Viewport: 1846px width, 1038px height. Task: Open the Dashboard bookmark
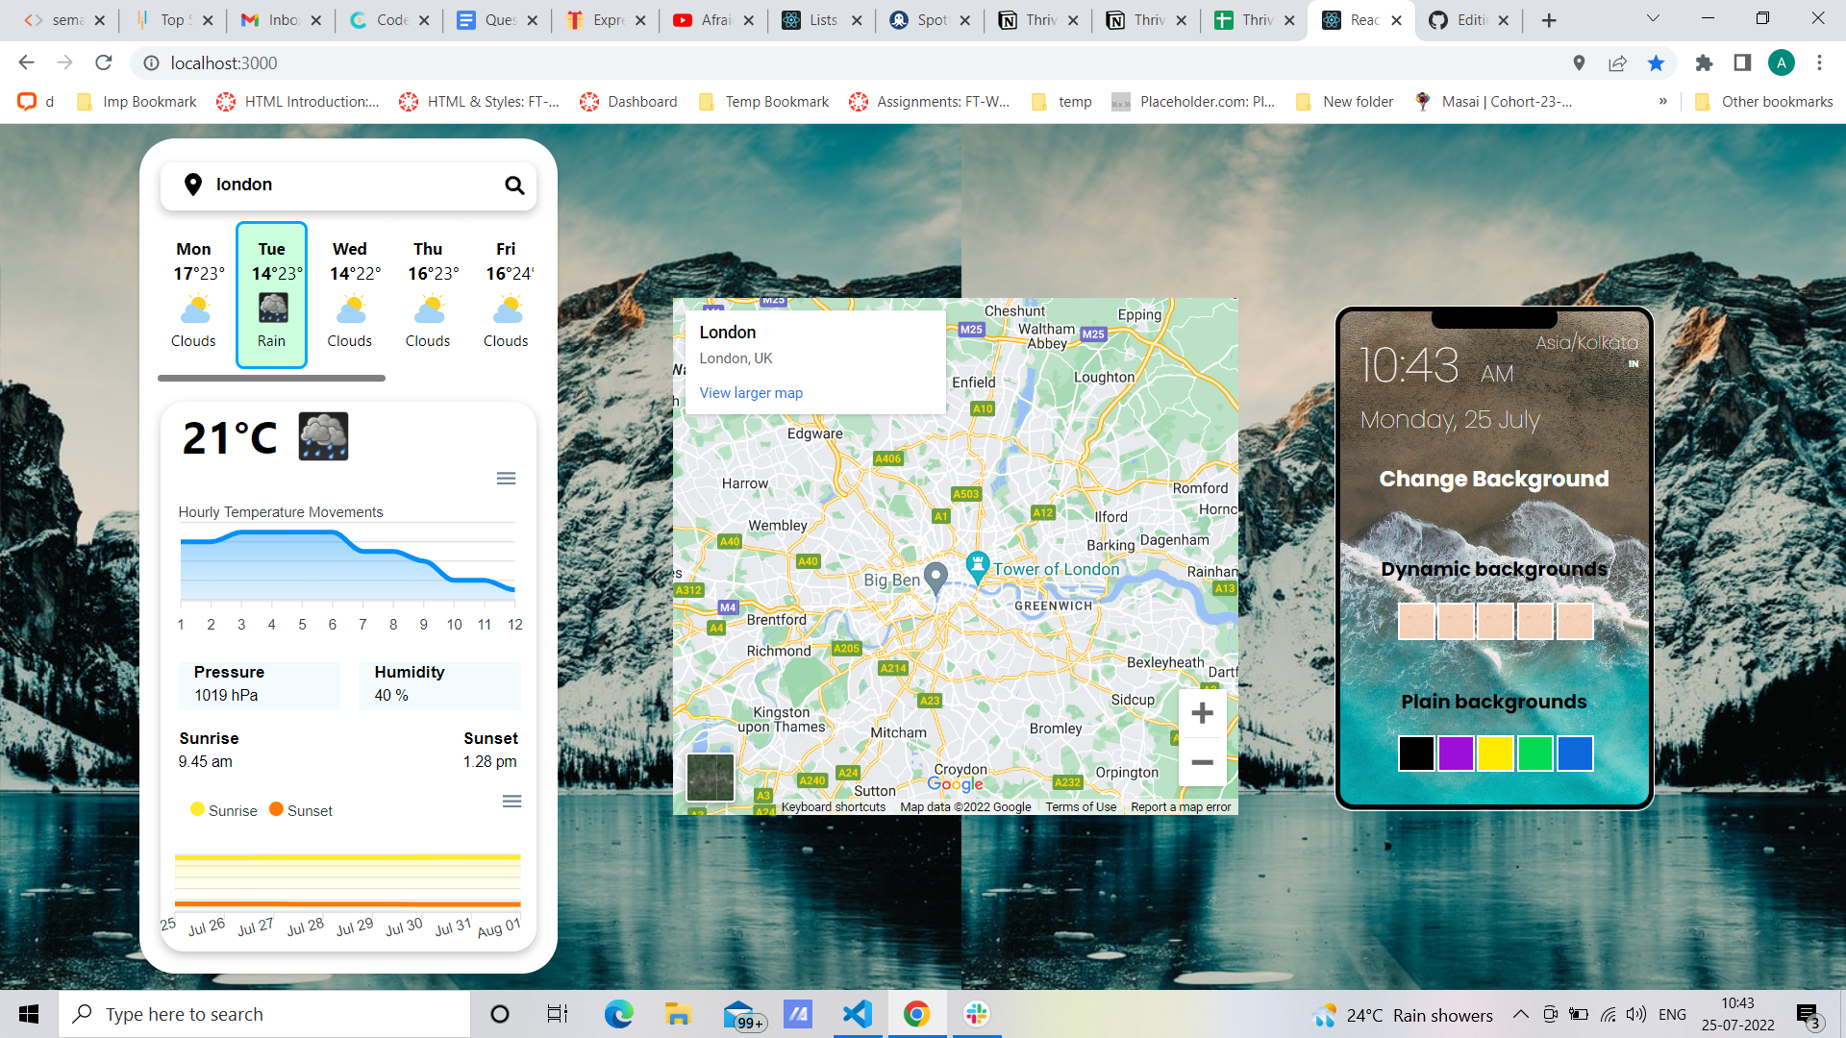tap(629, 102)
